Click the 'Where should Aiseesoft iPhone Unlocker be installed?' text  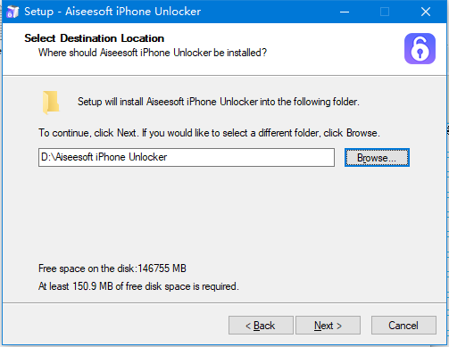[x=153, y=53]
